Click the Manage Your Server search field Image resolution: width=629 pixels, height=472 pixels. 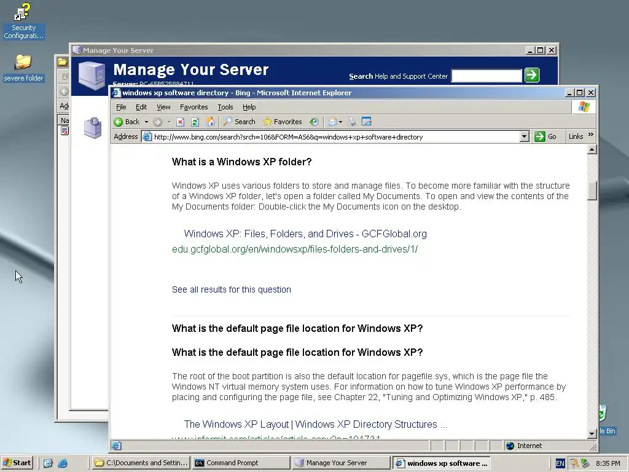(x=486, y=76)
